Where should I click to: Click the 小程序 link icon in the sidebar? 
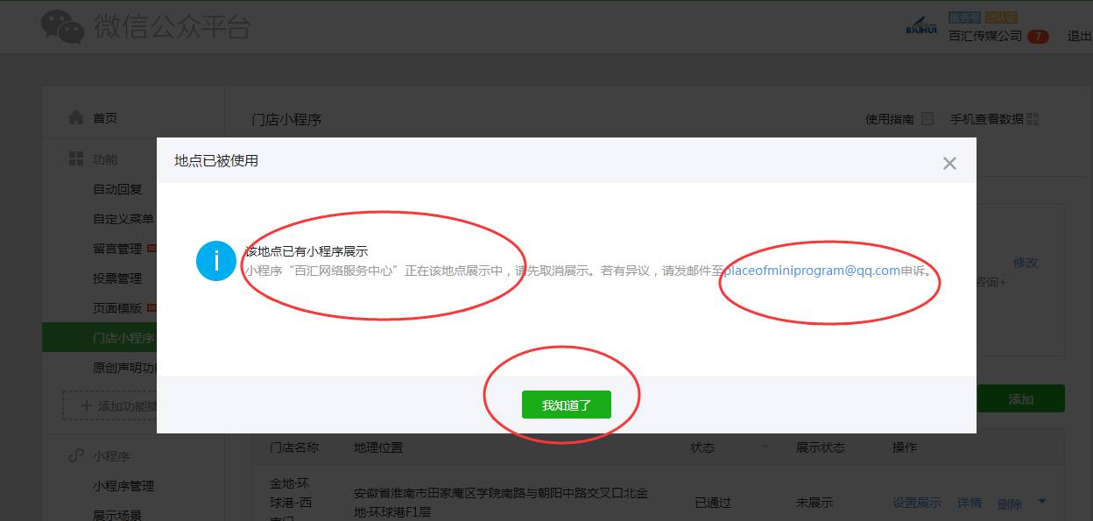(76, 456)
